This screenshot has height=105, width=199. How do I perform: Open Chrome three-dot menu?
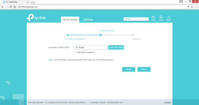[x=196, y=7]
